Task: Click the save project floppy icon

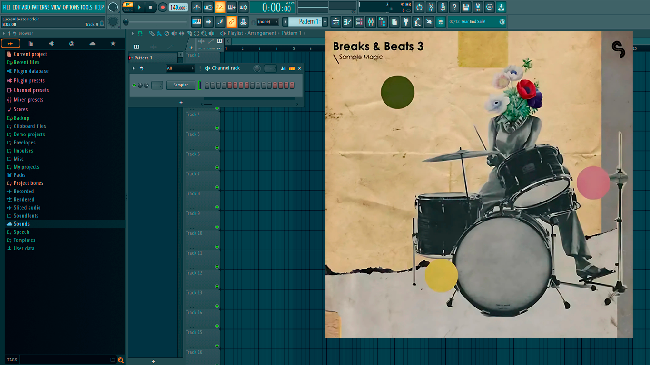Action: (x=466, y=7)
